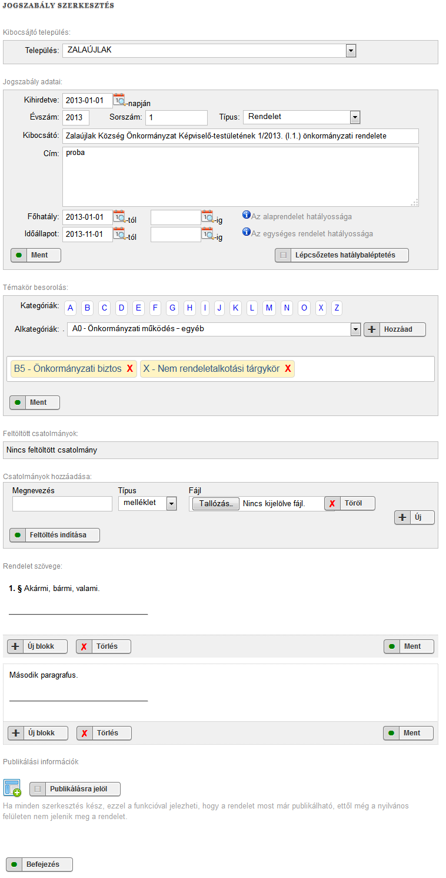Viewport: 446px width, 878px height.
Task: Select category H
Action: (189, 308)
